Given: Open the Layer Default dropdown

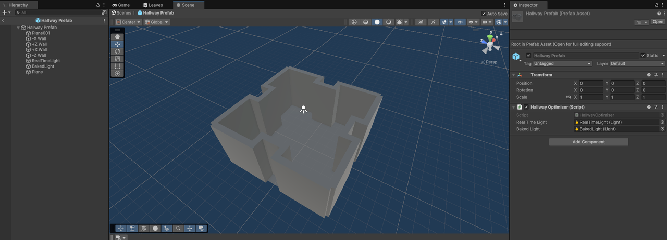Looking at the screenshot, I should click(x=638, y=64).
